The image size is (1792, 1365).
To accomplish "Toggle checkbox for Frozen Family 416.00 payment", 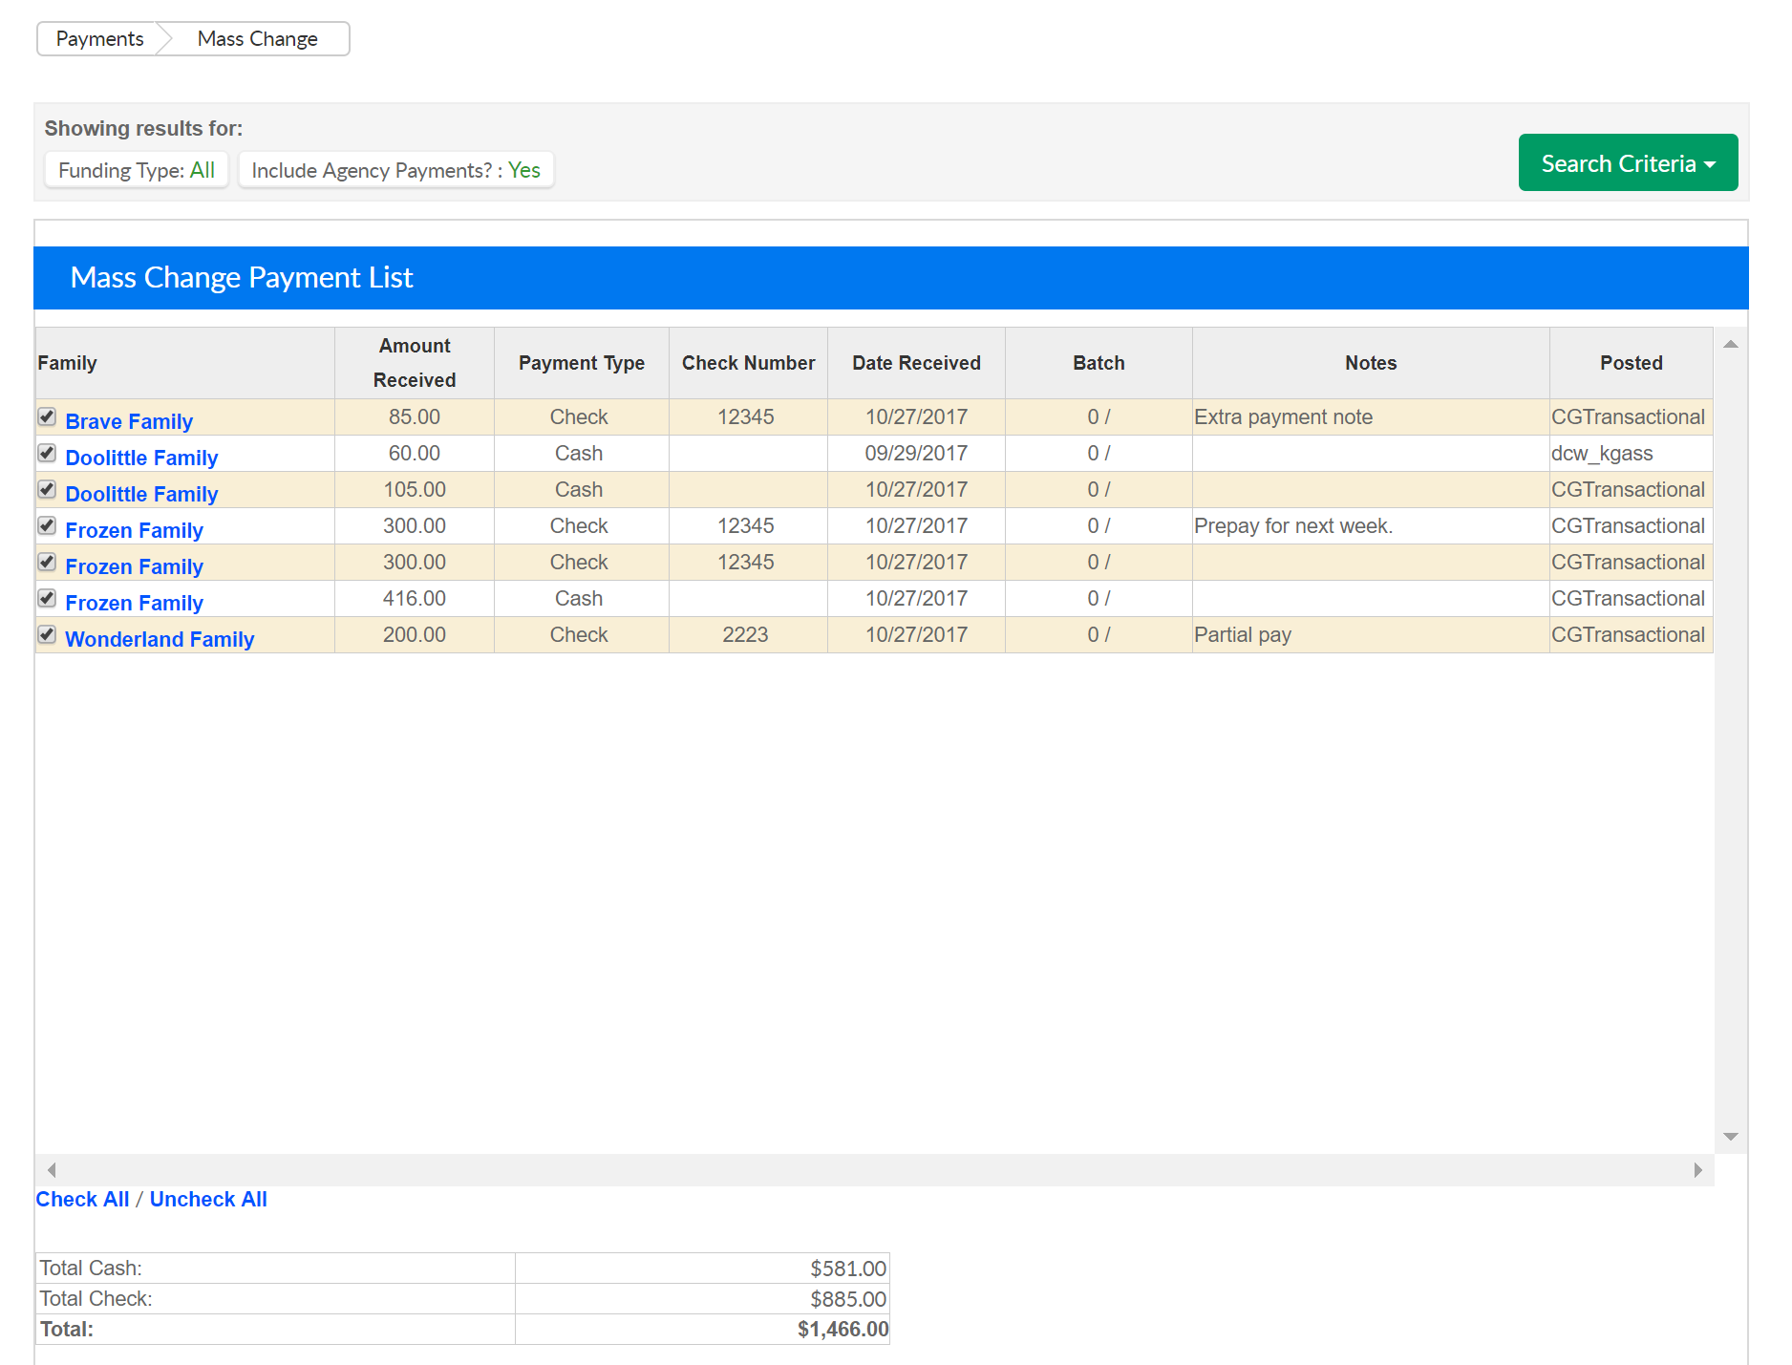I will pos(47,598).
